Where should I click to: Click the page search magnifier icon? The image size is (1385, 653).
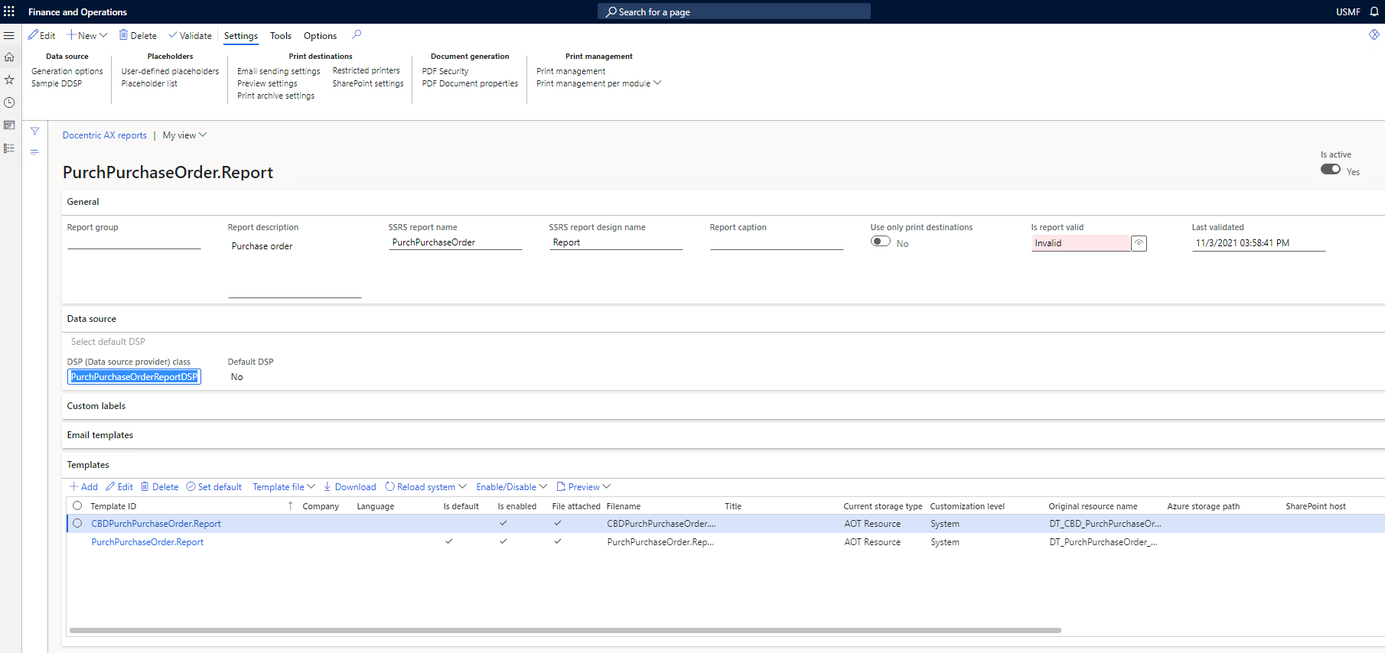click(611, 11)
